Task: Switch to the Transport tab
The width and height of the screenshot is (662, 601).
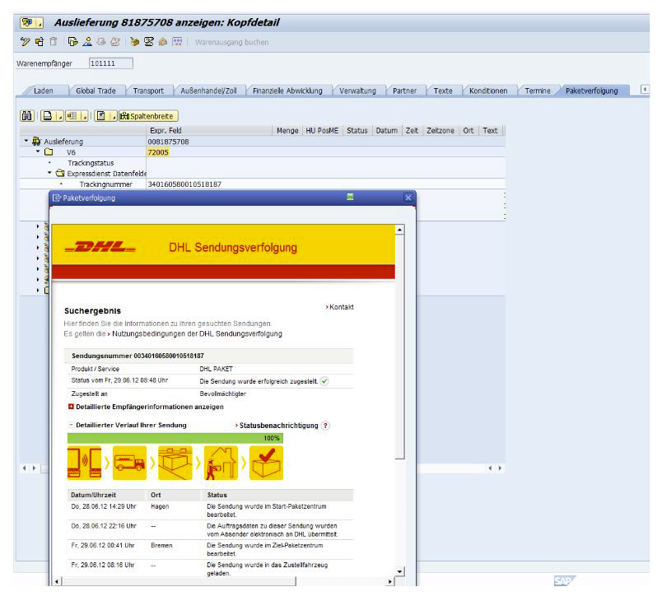Action: [149, 91]
